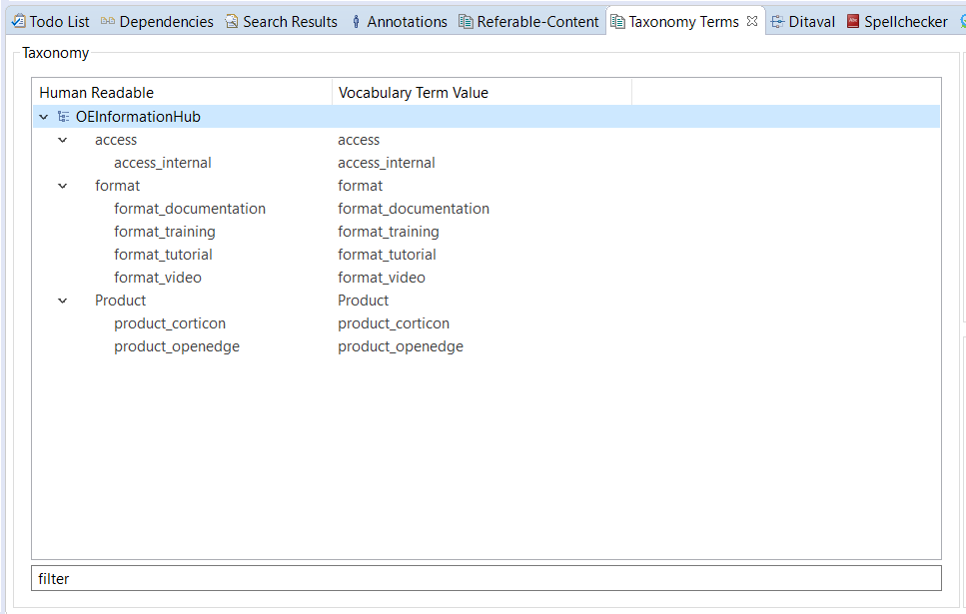Collapse the Product branch
Screen dimensions: 966x614
coord(62,301)
